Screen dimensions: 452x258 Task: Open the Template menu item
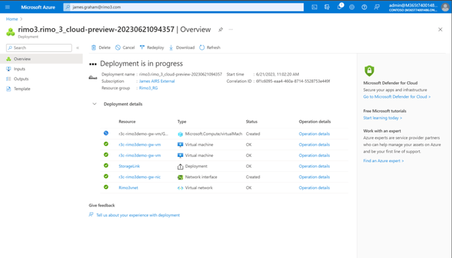tap(22, 89)
